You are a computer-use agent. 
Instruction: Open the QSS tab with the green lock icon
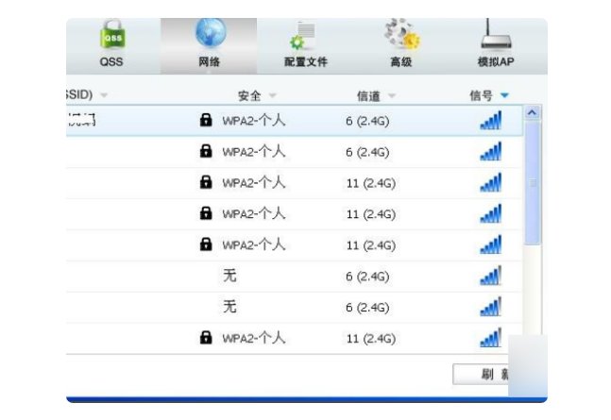tap(111, 45)
